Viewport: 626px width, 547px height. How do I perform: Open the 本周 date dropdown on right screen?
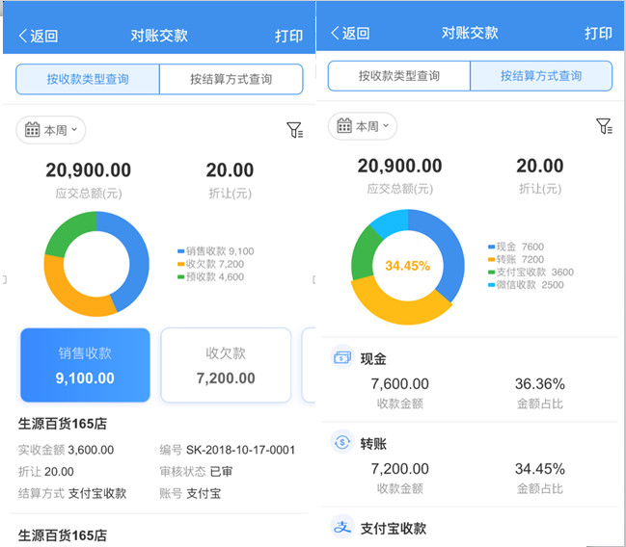[363, 126]
